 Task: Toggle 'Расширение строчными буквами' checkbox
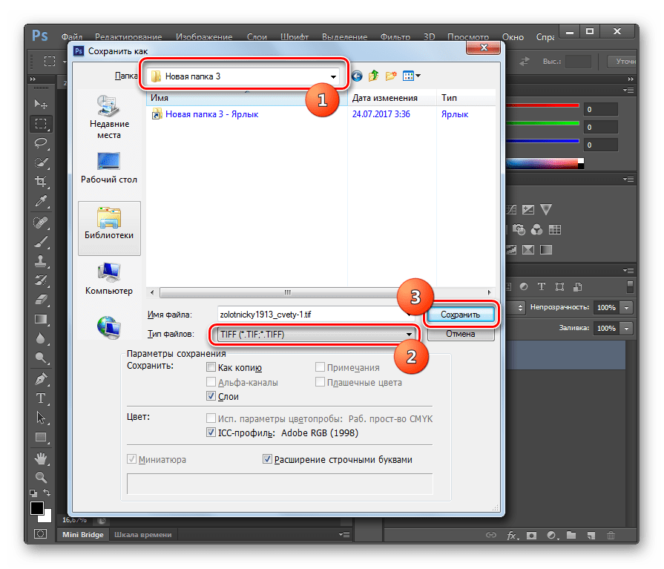tap(267, 459)
